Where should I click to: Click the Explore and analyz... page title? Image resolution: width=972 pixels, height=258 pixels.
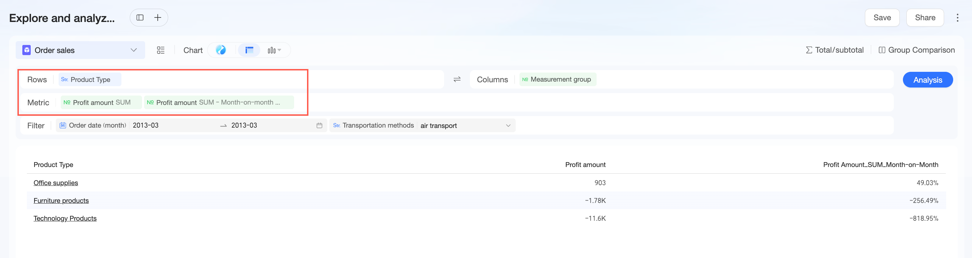(62, 18)
